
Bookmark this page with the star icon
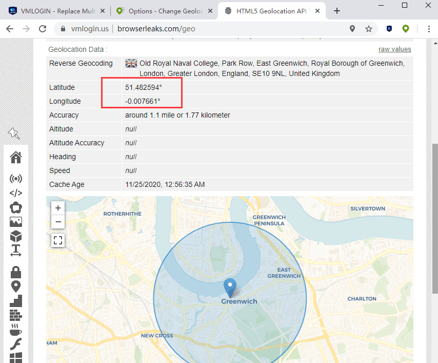(x=369, y=29)
